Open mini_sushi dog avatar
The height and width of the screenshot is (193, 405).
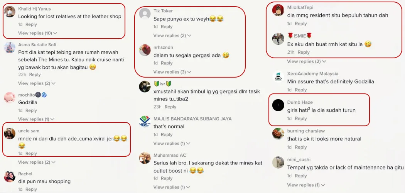click(278, 163)
